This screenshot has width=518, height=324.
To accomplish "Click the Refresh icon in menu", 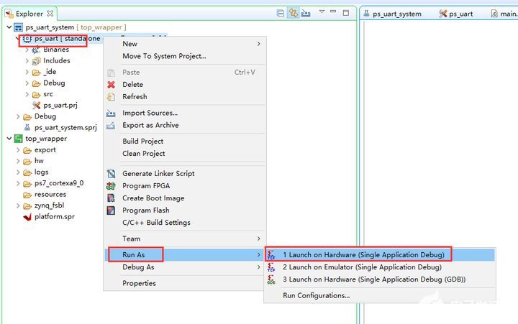I will point(111,97).
